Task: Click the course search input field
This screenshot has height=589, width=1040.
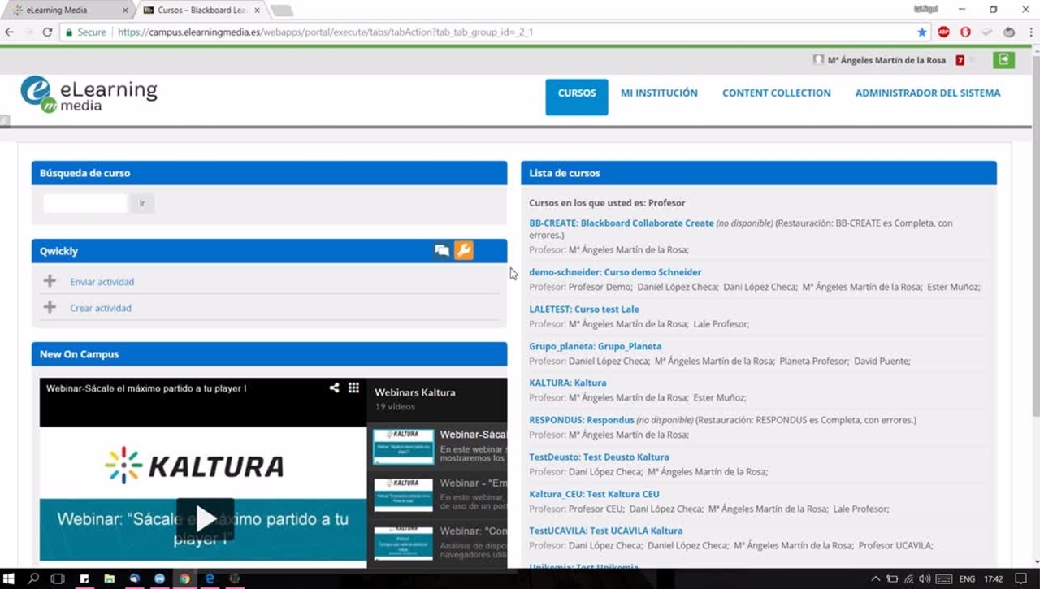Action: (x=85, y=203)
